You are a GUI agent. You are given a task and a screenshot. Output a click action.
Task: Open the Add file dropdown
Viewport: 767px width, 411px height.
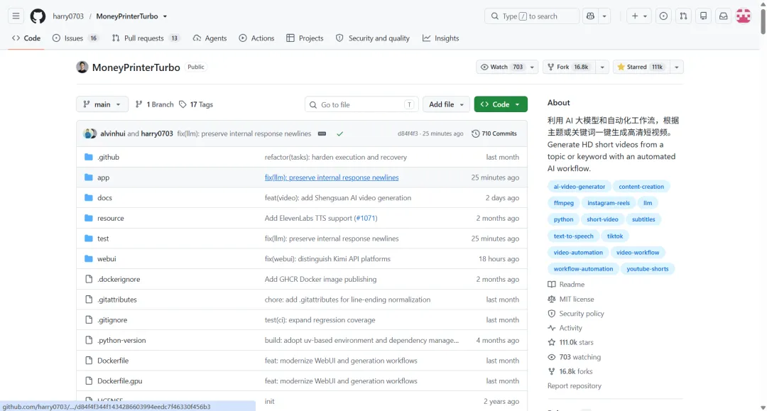click(446, 104)
